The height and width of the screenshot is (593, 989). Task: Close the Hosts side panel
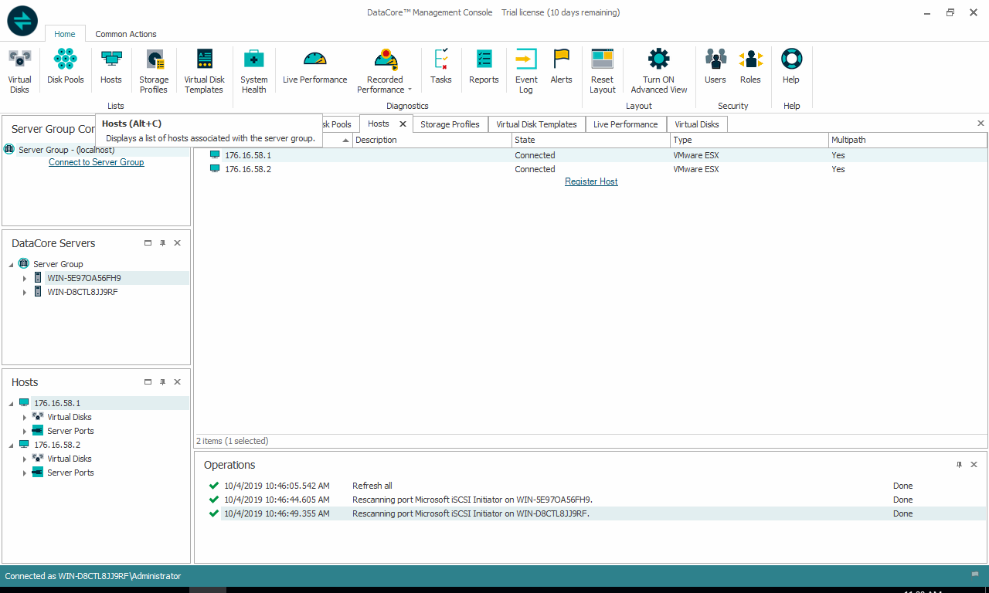177,381
